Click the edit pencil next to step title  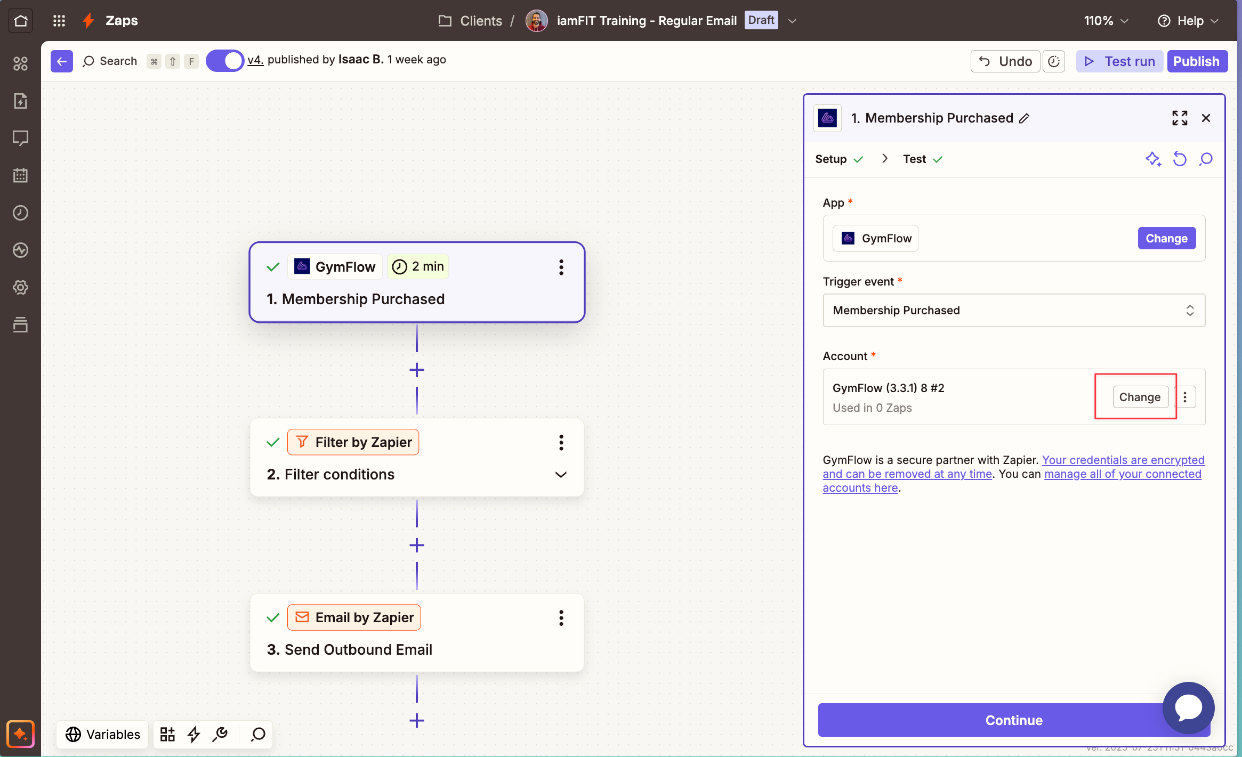[x=1025, y=118]
